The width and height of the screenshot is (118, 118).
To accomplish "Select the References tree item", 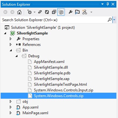I will coord(31,45).
